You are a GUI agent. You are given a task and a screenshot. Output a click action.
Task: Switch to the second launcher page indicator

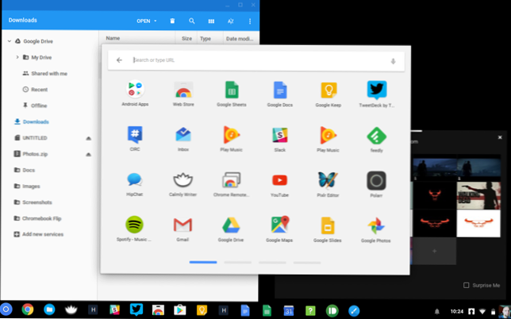237,263
